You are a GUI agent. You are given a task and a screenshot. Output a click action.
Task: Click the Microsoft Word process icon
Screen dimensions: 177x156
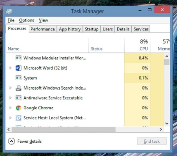[x=19, y=68]
